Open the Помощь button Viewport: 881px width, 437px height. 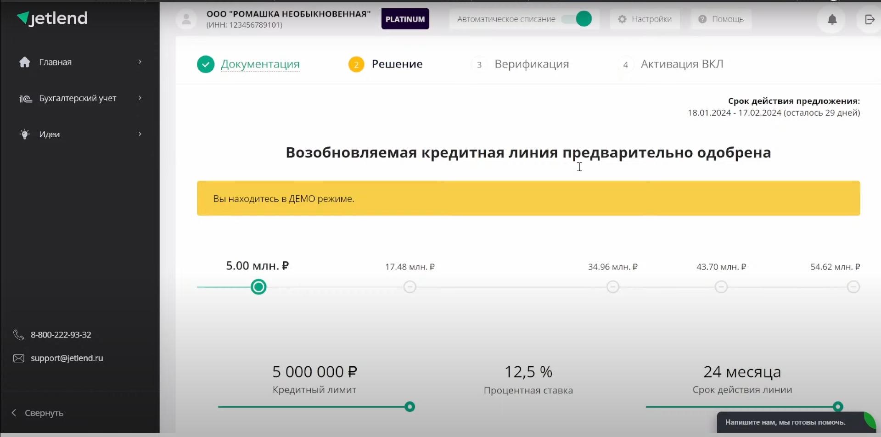(721, 19)
